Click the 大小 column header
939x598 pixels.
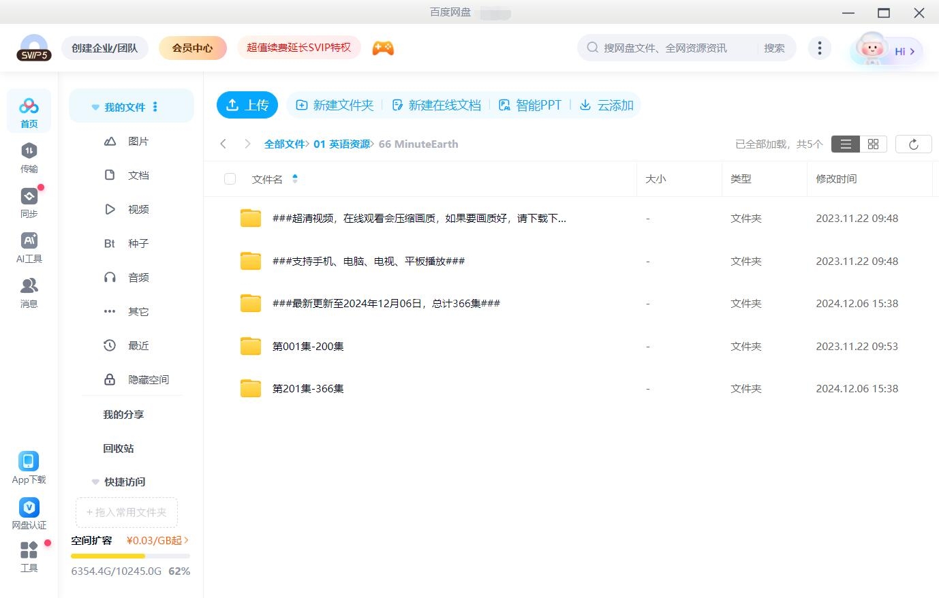pyautogui.click(x=656, y=178)
